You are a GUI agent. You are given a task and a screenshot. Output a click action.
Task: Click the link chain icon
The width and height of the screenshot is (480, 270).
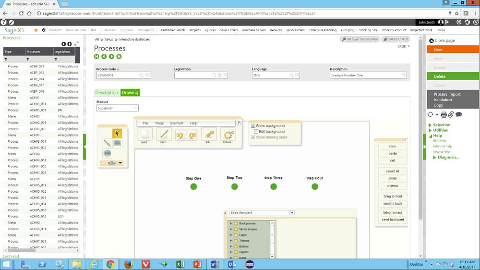209,135
